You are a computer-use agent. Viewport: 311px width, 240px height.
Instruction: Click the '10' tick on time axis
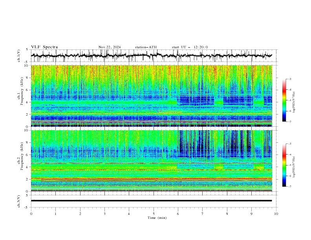pyautogui.click(x=276, y=214)
